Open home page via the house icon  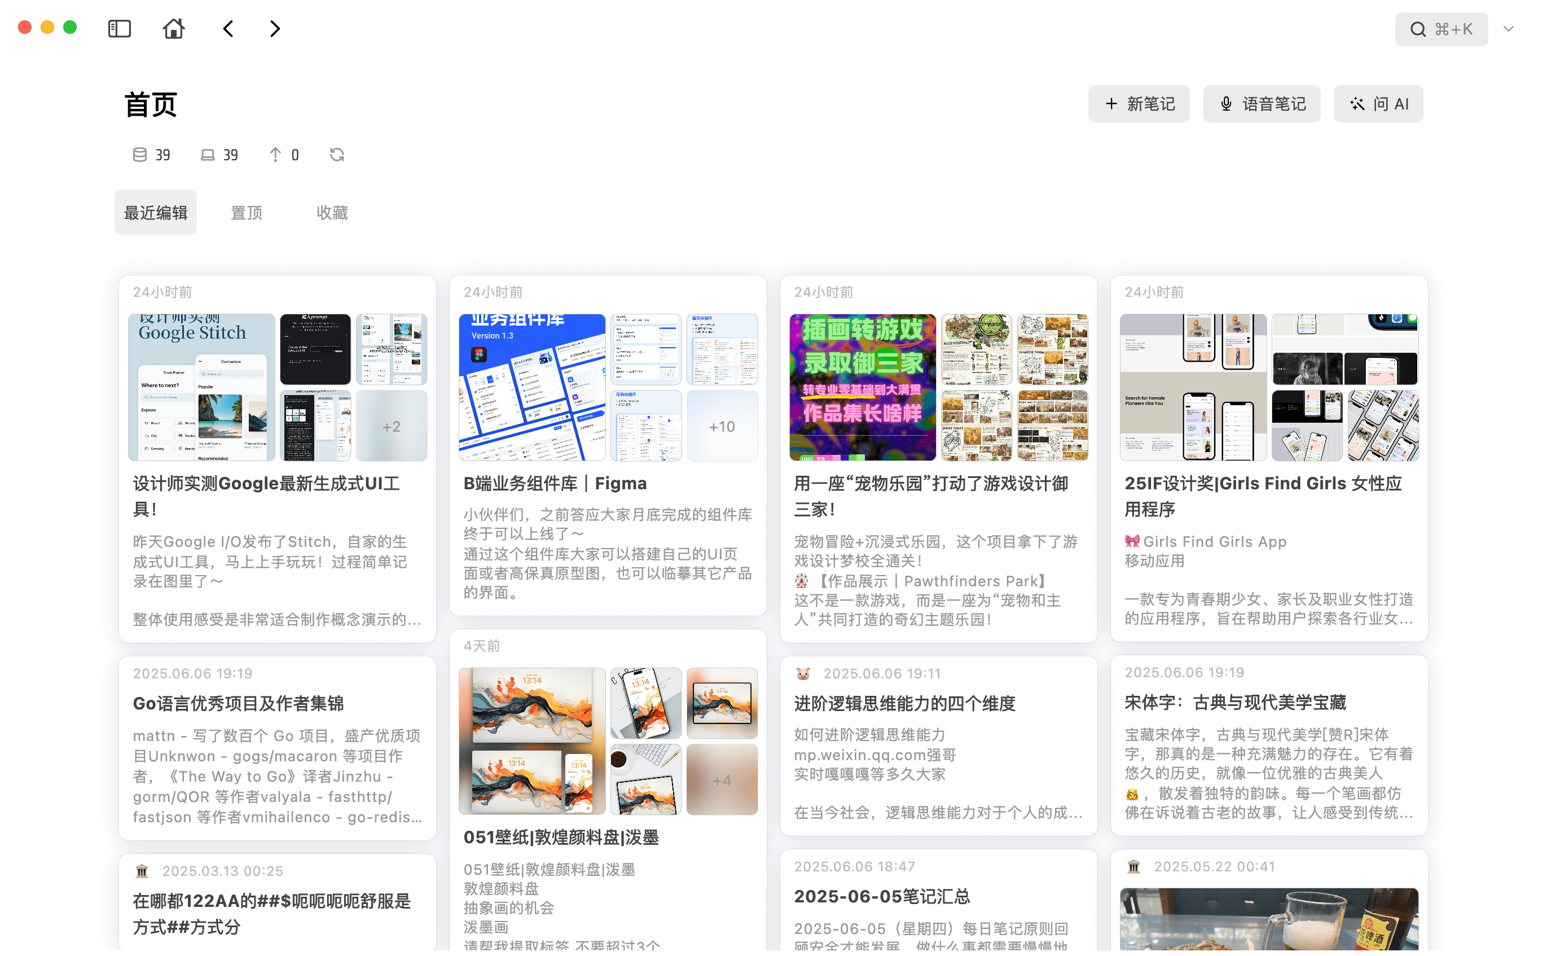pos(174,29)
